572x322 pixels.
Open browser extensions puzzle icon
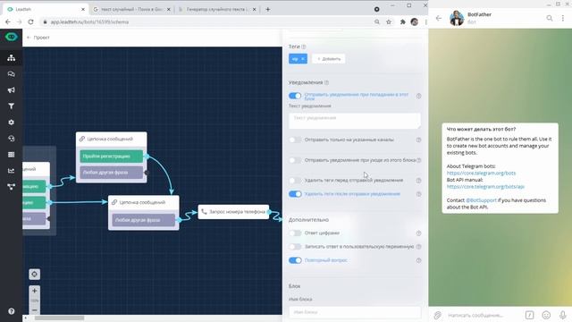[x=403, y=21]
